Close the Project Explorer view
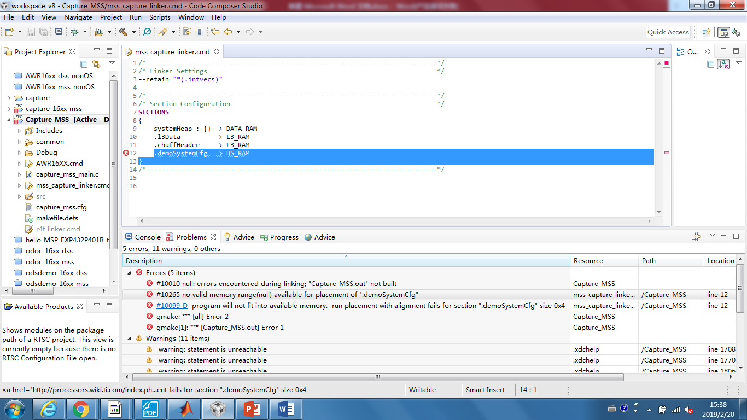 pos(73,51)
